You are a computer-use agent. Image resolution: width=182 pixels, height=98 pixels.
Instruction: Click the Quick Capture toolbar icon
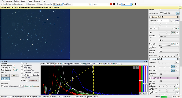[13, 4]
